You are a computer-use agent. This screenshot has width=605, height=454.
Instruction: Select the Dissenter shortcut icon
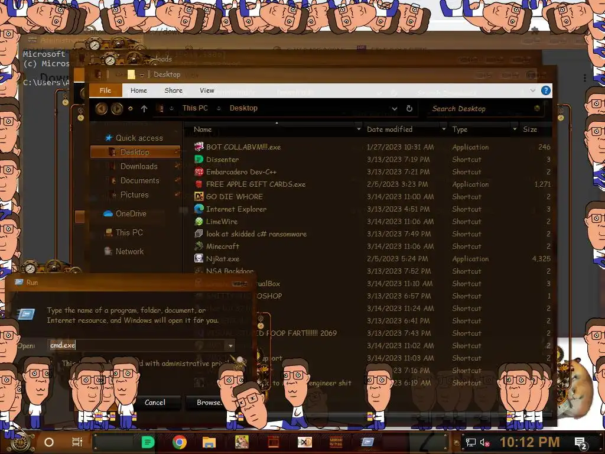tap(199, 159)
